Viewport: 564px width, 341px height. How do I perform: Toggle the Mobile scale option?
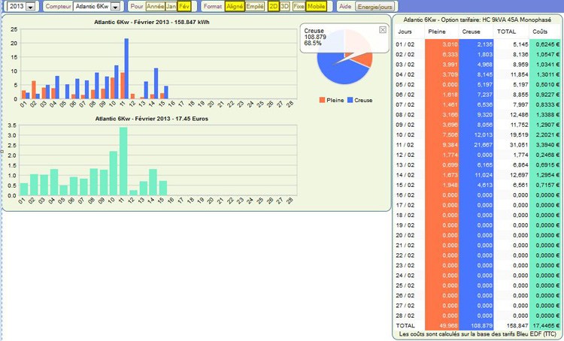click(x=317, y=6)
